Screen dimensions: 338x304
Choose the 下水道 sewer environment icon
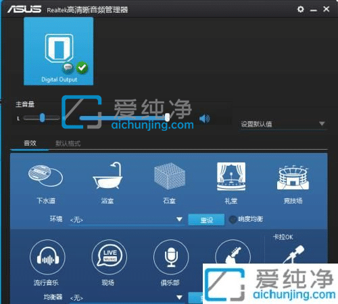[46, 176]
